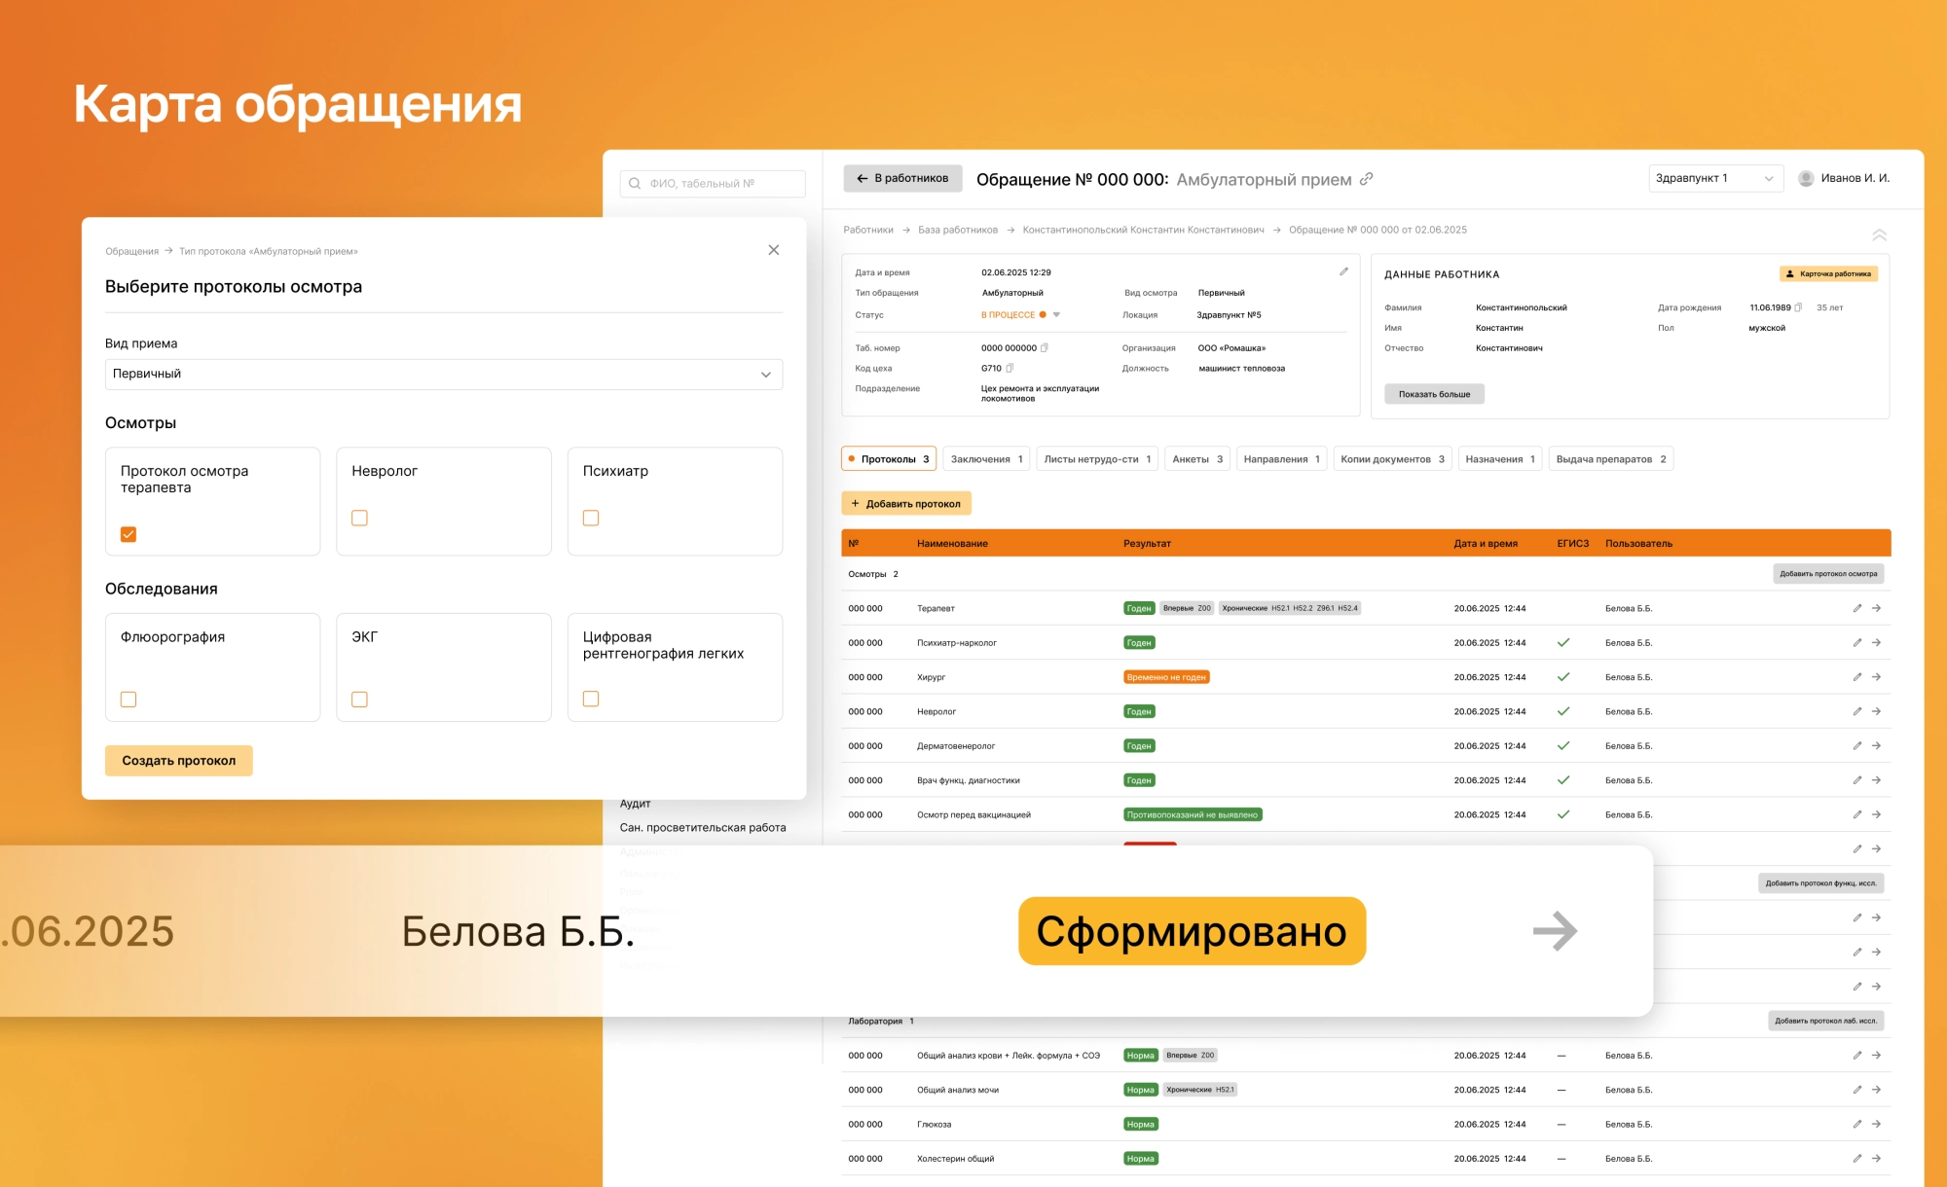Switch to the Заключения tab
Image resolution: width=1947 pixels, height=1187 pixels.
point(985,458)
